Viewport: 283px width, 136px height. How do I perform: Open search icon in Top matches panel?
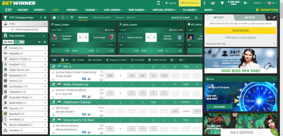tap(45, 42)
